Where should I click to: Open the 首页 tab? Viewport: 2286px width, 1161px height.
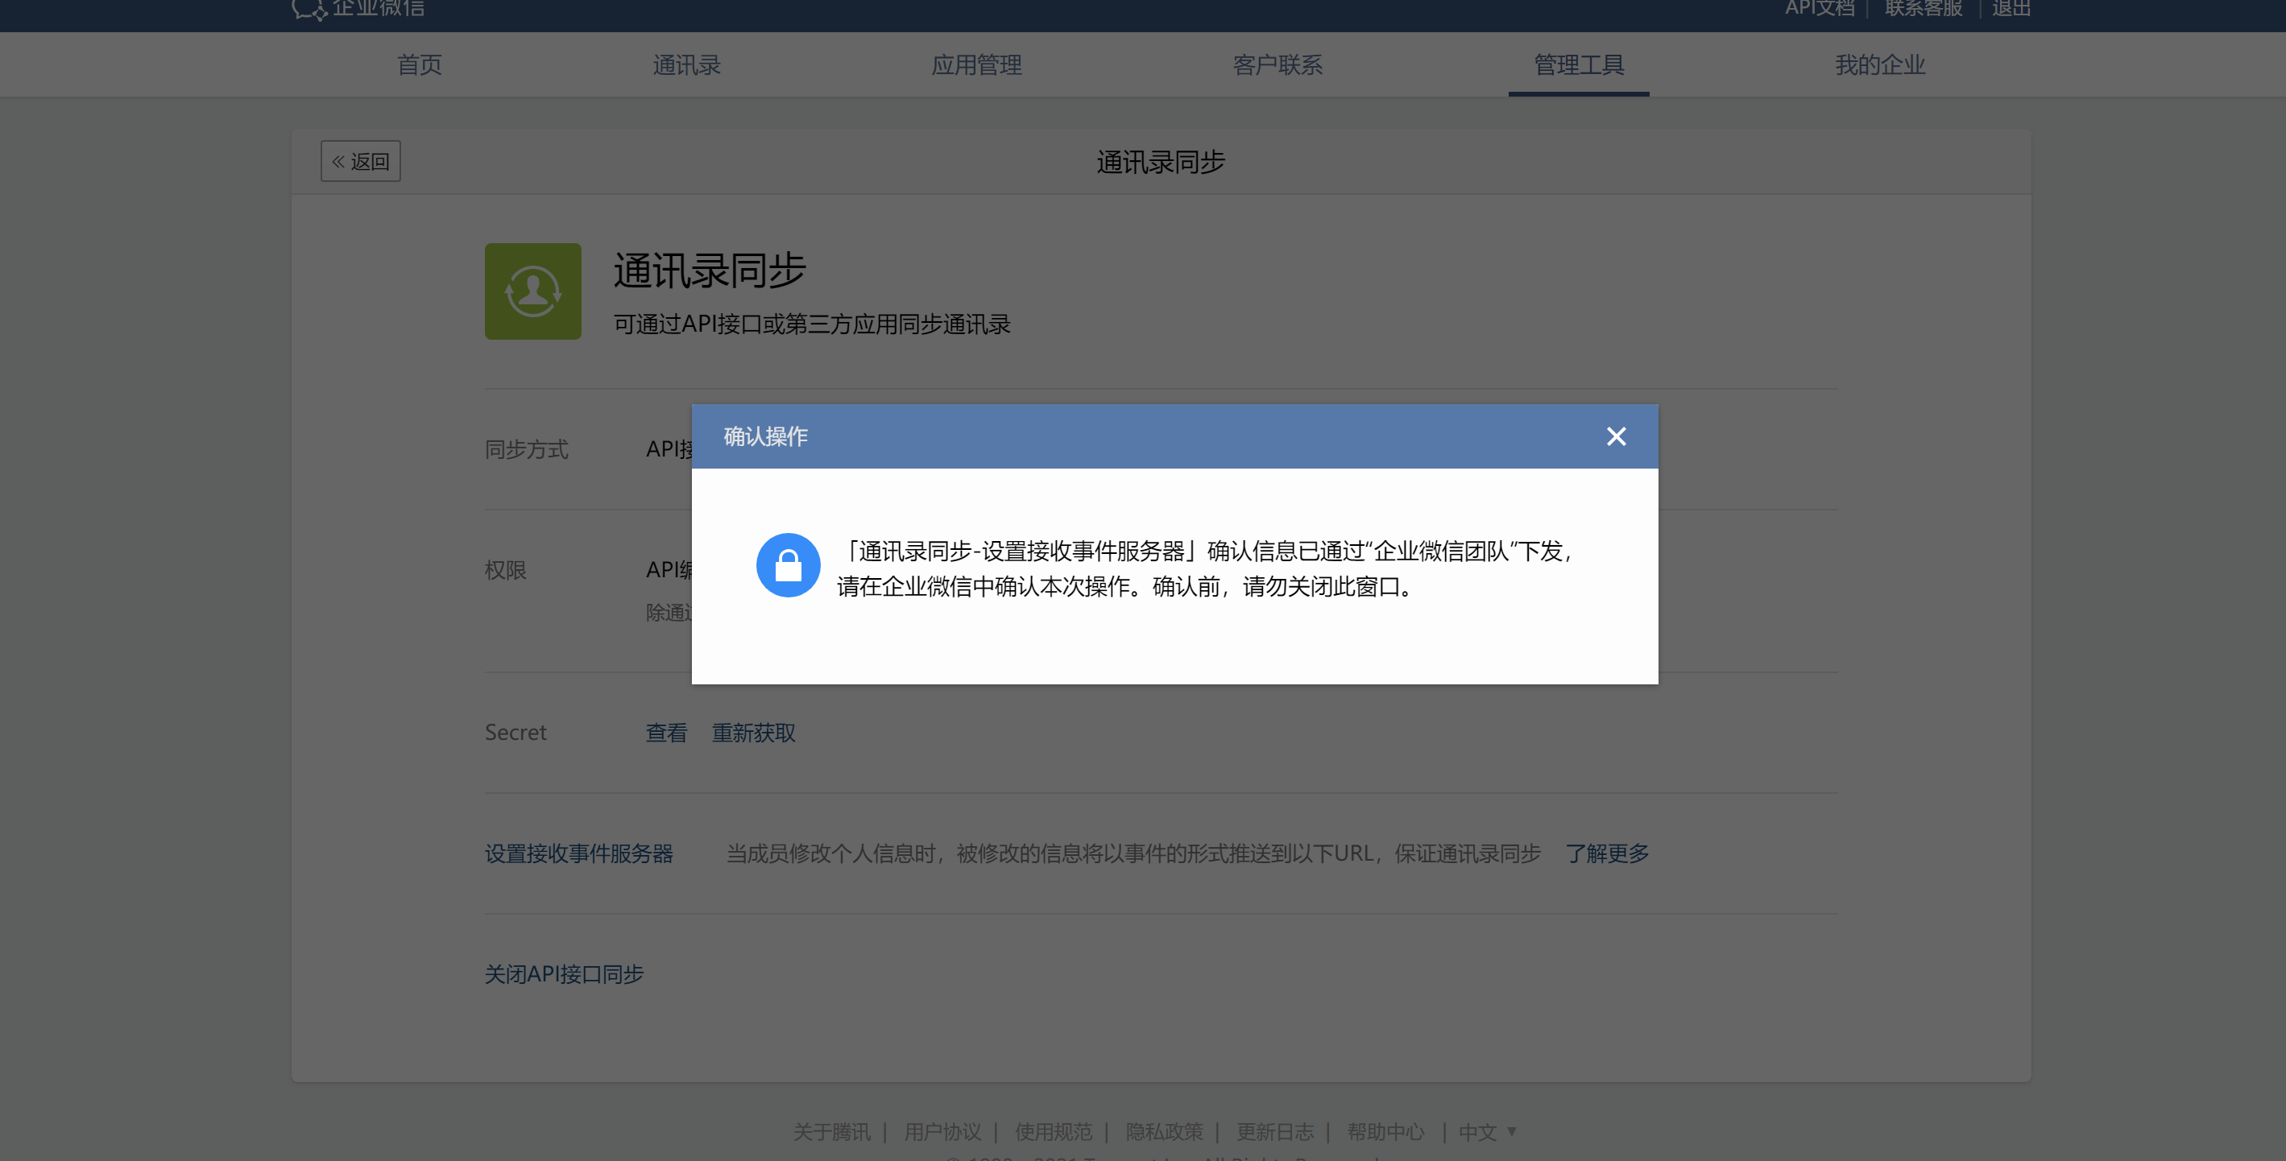click(x=419, y=64)
